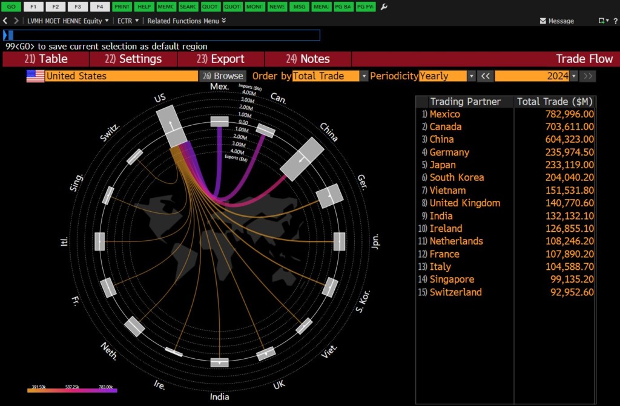Click the green NEWS key
The width and height of the screenshot is (620, 406).
tap(277, 7)
